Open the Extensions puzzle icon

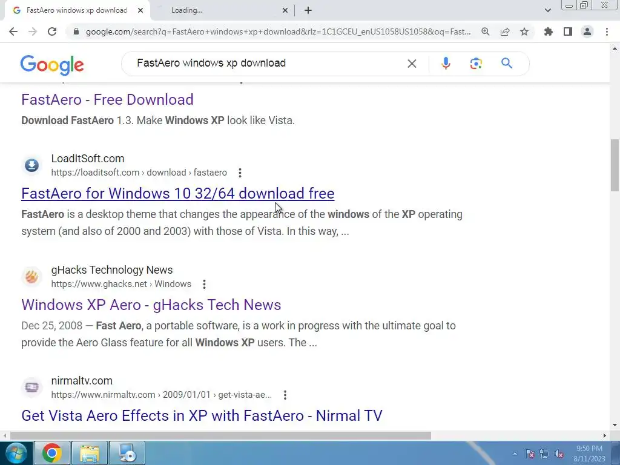point(549,31)
